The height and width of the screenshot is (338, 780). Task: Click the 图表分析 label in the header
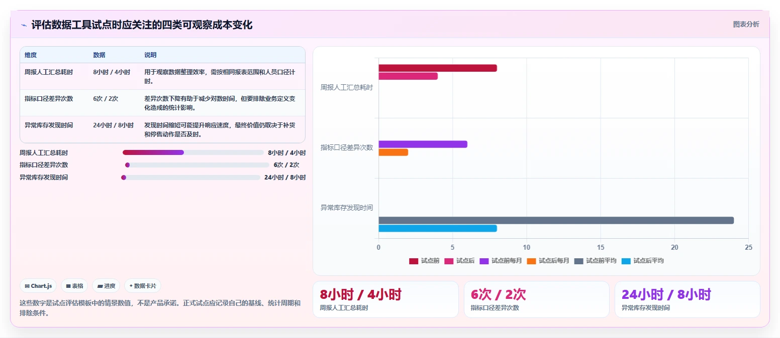[x=746, y=24]
